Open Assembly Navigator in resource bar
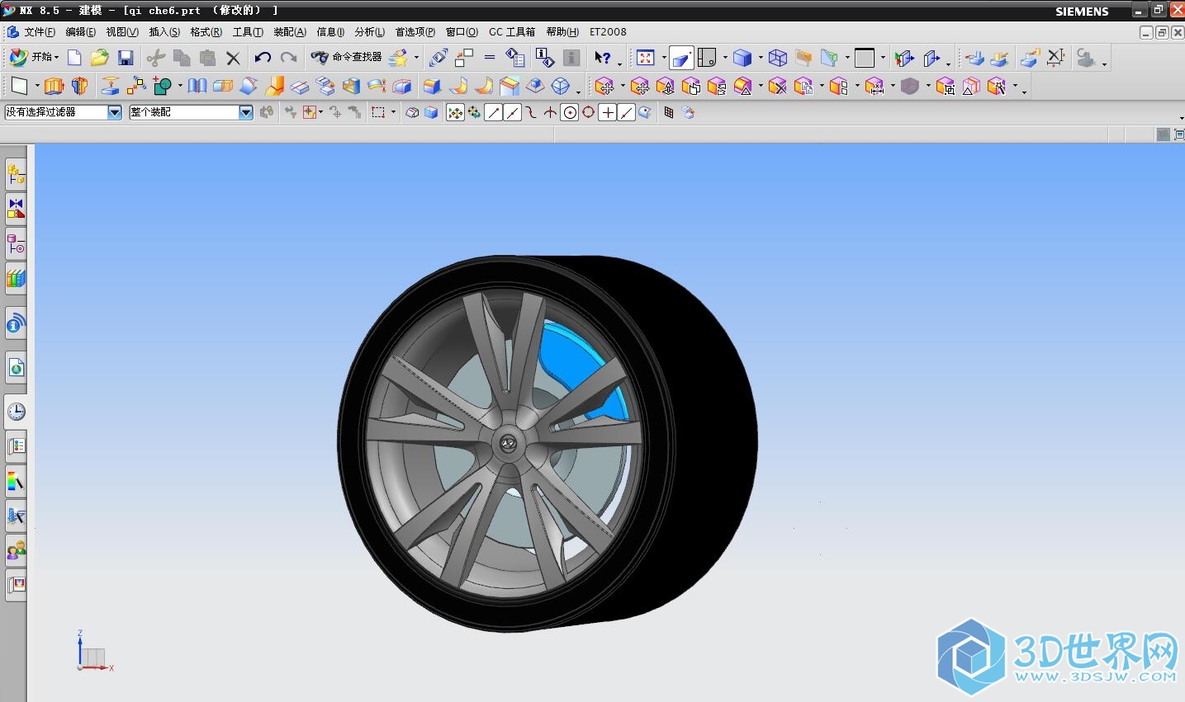This screenshot has height=702, width=1185. pos(16,174)
